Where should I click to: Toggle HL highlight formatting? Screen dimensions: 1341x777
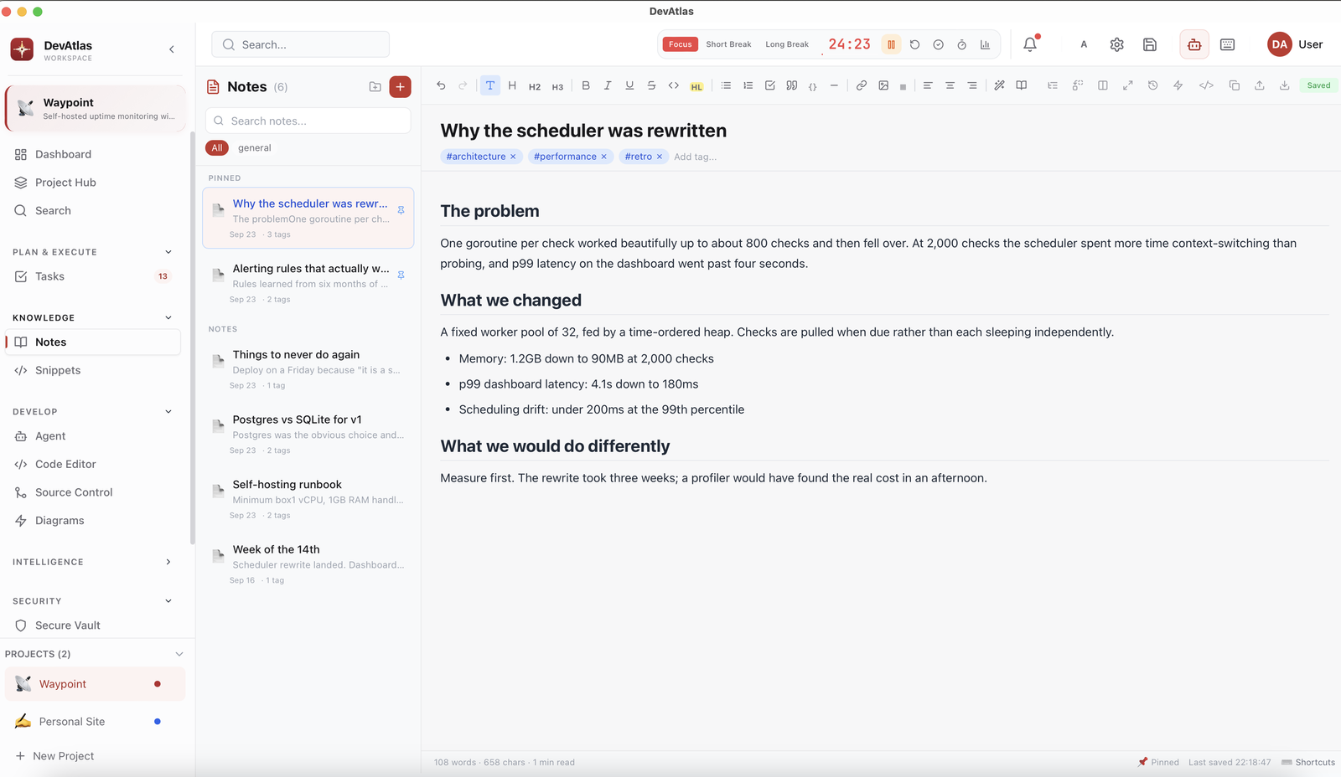(x=696, y=86)
